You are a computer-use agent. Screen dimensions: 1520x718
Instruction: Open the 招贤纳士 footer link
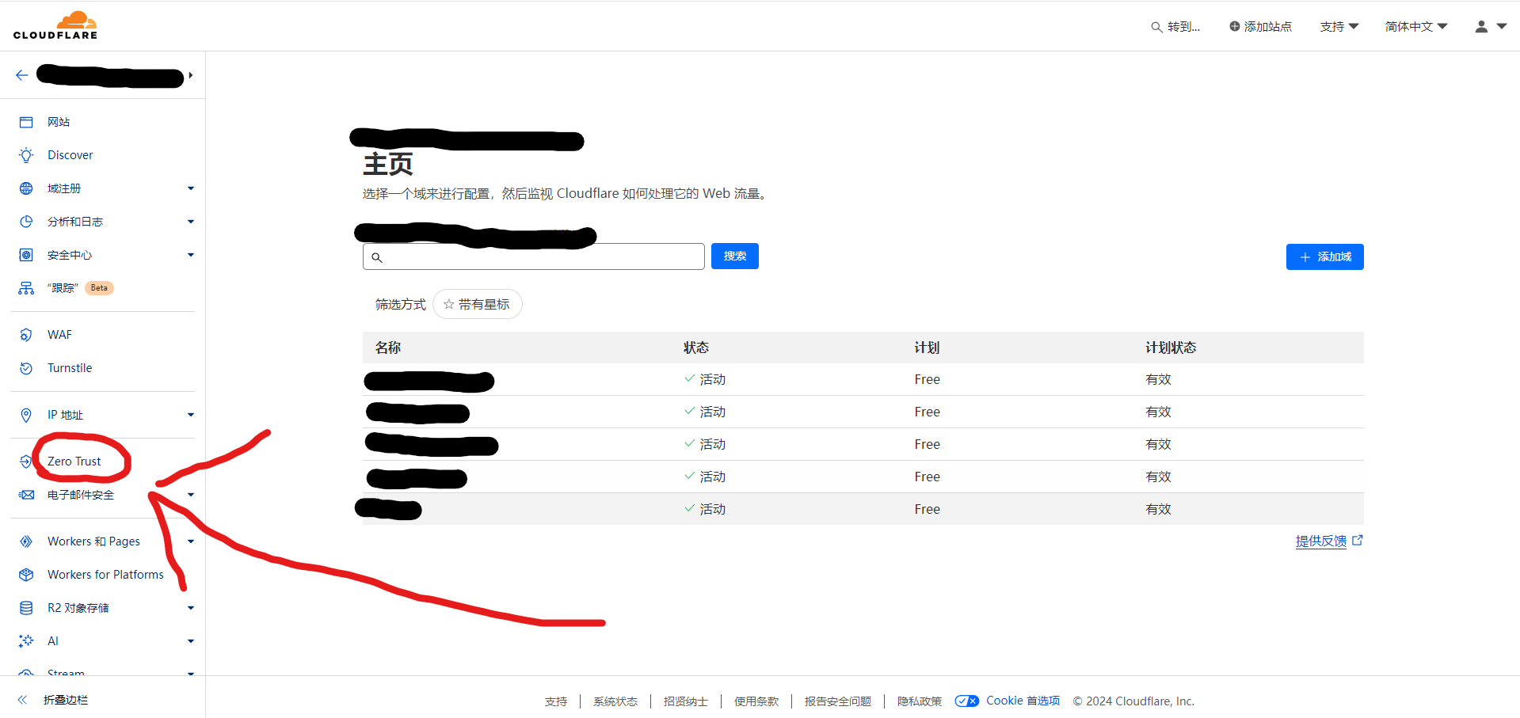point(686,701)
